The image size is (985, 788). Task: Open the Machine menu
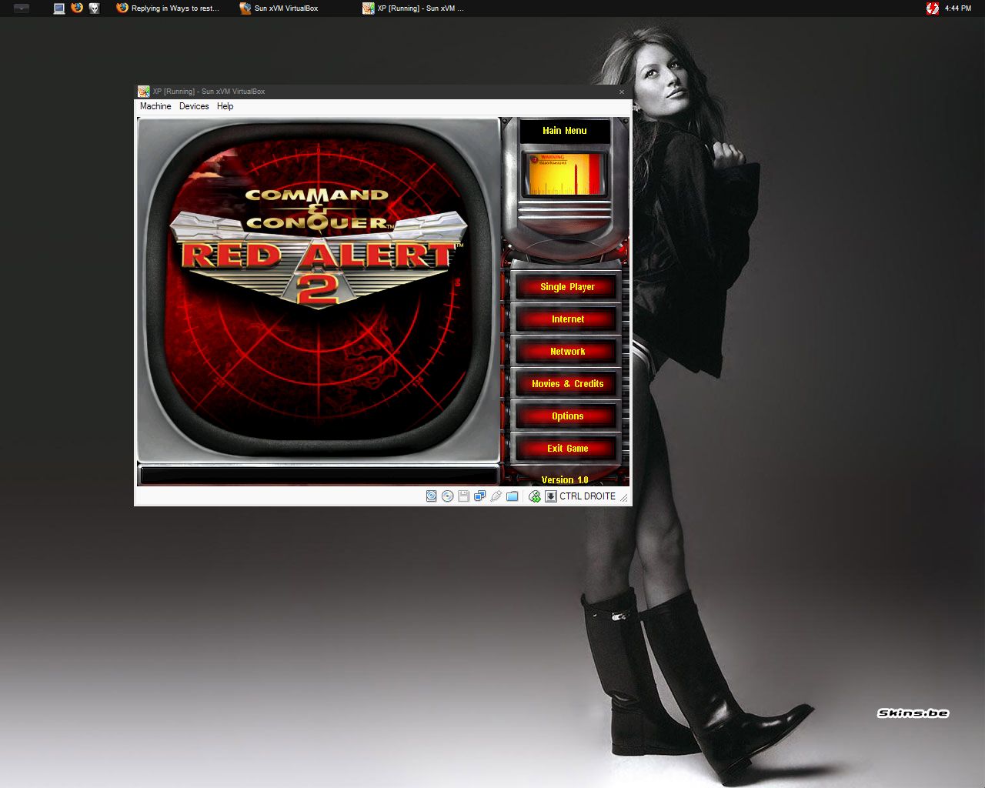(155, 106)
